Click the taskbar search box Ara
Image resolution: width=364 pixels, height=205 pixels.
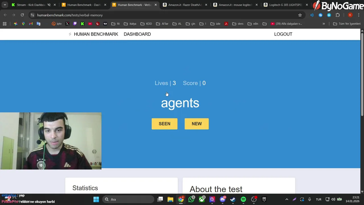pos(128,199)
